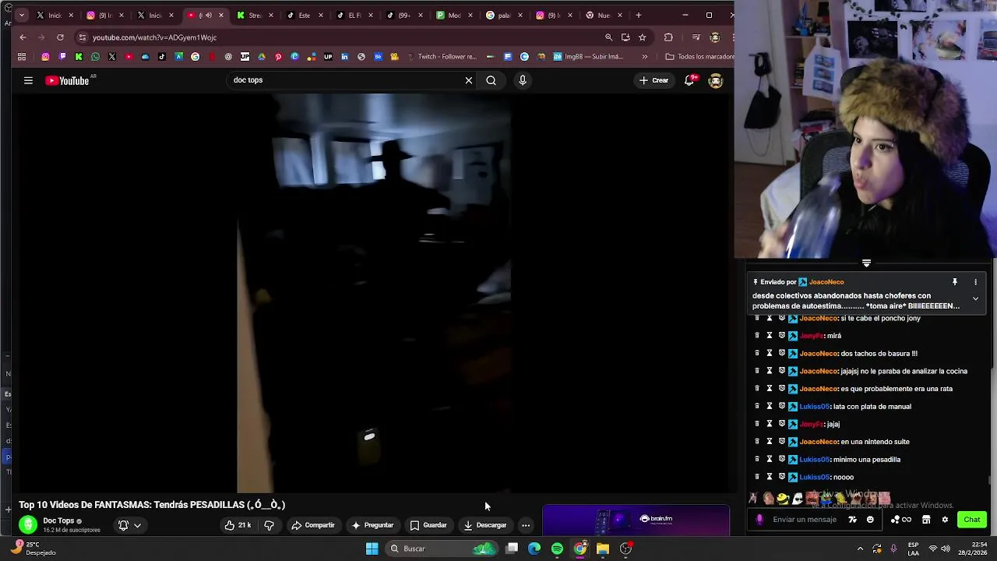Reload the page with refresh icon

[x=60, y=37]
